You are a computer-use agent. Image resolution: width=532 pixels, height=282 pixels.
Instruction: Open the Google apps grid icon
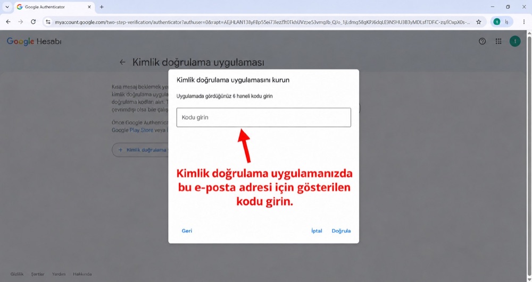pyautogui.click(x=498, y=41)
